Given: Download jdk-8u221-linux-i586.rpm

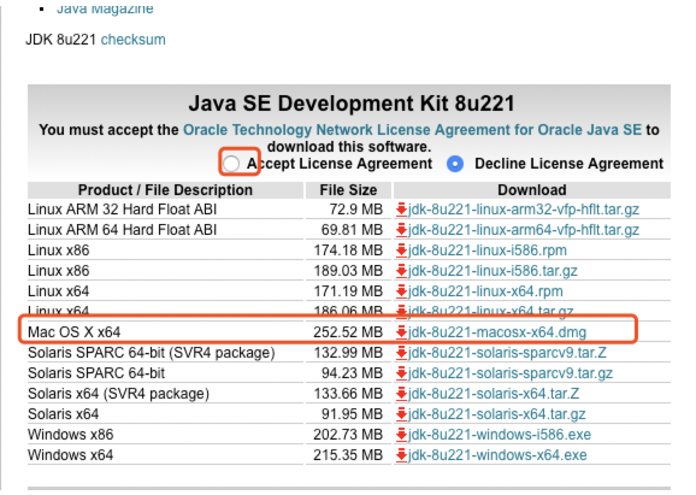Looking at the screenshot, I should 487,250.
